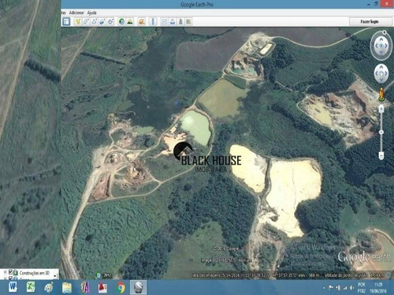Click the look joystick eye control

(x=381, y=46)
